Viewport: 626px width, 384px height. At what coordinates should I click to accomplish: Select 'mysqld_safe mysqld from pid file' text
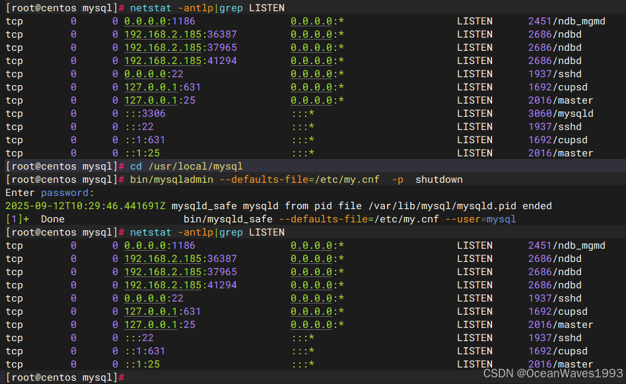coord(267,206)
